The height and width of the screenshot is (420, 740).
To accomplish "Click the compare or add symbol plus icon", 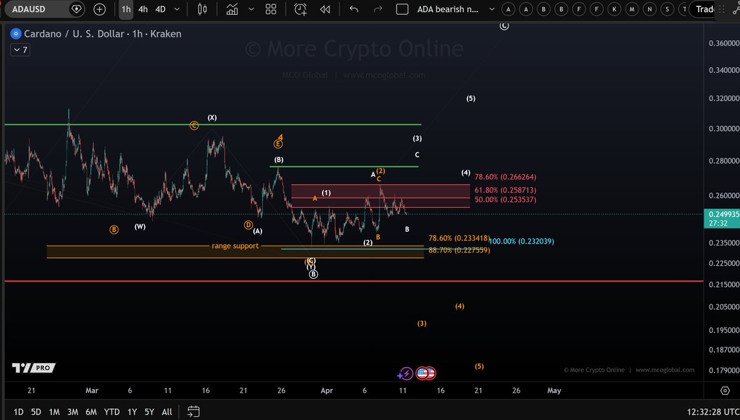I will pos(100,9).
